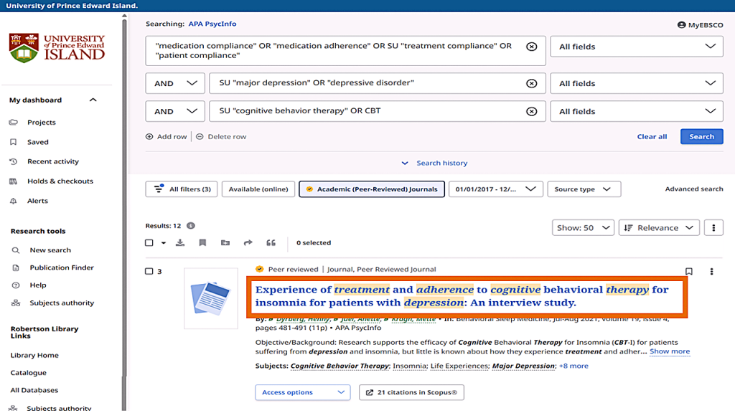Check the checkbox for result 3
This screenshot has width=735, height=413.
click(x=149, y=272)
